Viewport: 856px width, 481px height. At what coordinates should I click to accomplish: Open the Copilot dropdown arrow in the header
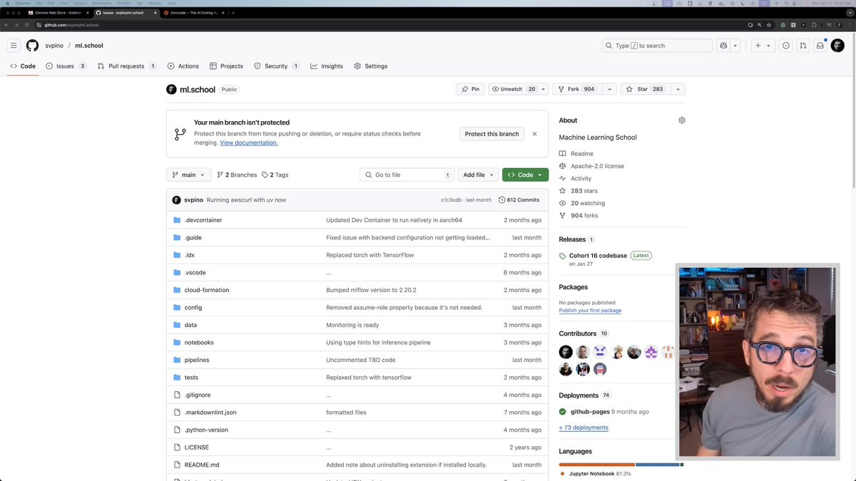(735, 46)
